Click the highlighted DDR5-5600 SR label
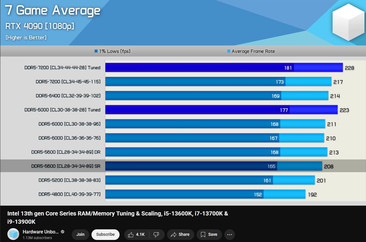 click(66, 166)
